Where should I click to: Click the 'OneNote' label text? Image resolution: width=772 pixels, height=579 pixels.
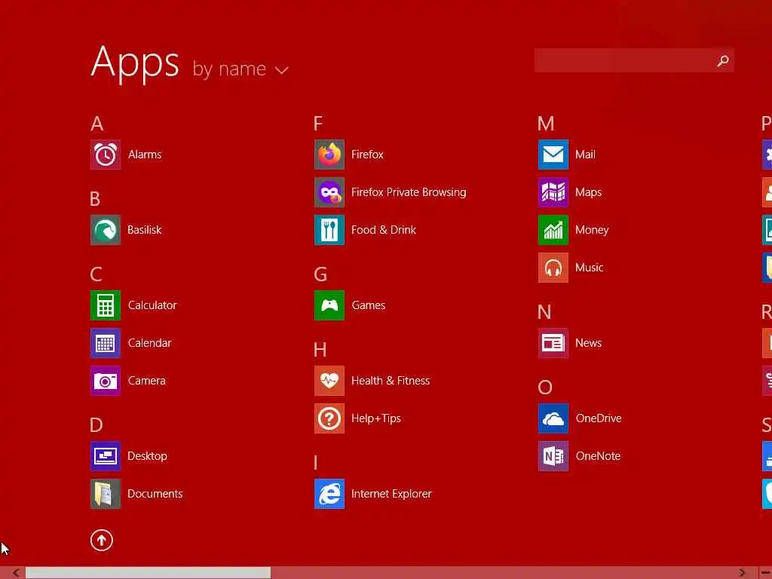[598, 456]
